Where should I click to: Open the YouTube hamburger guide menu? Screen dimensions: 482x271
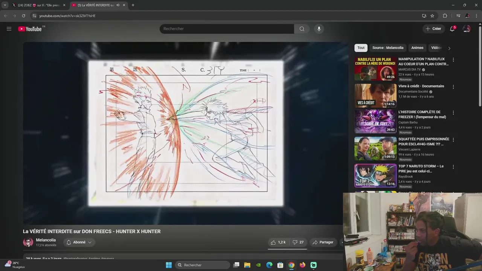click(9, 29)
